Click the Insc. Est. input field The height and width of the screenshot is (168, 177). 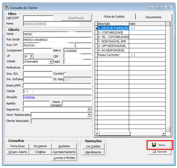(x=38, y=74)
